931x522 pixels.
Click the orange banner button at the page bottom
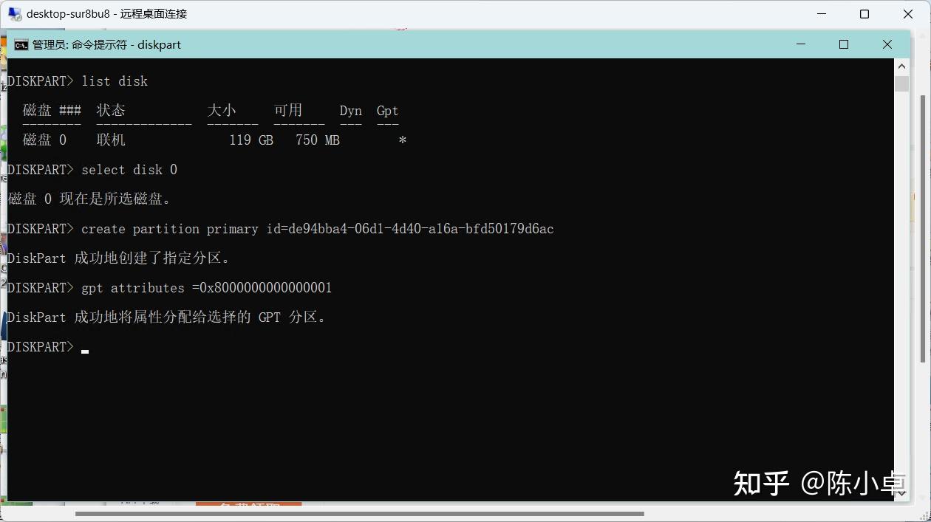tap(248, 506)
